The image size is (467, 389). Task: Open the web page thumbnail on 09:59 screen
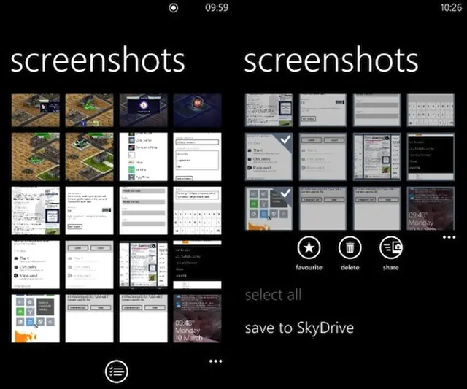[x=36, y=211]
